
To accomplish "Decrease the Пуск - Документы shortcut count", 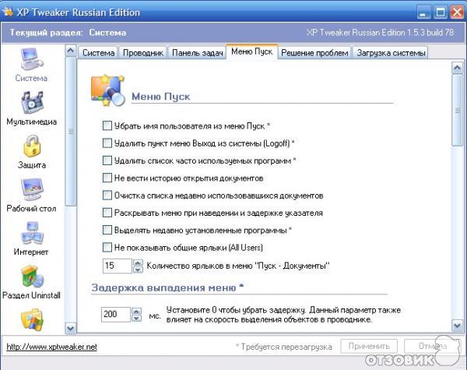I will (138, 270).
